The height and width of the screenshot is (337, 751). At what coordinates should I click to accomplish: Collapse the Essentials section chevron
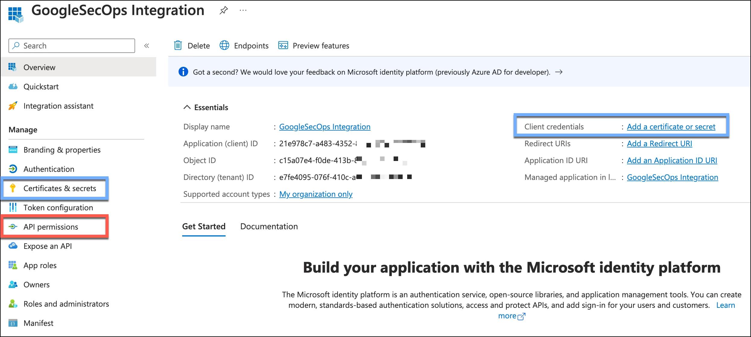click(x=187, y=107)
